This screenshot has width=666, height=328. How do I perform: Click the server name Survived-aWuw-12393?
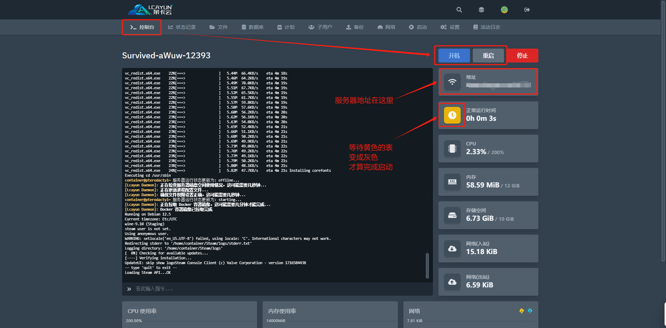click(166, 56)
